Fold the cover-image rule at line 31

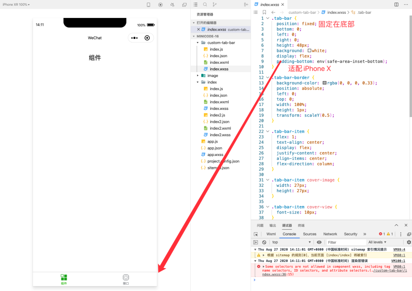click(x=268, y=180)
